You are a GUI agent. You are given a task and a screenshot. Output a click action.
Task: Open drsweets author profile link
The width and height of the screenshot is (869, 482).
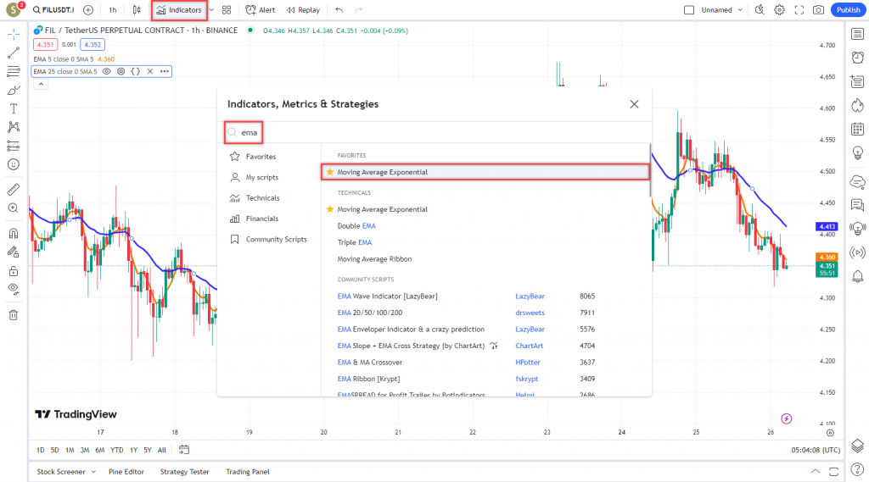530,313
